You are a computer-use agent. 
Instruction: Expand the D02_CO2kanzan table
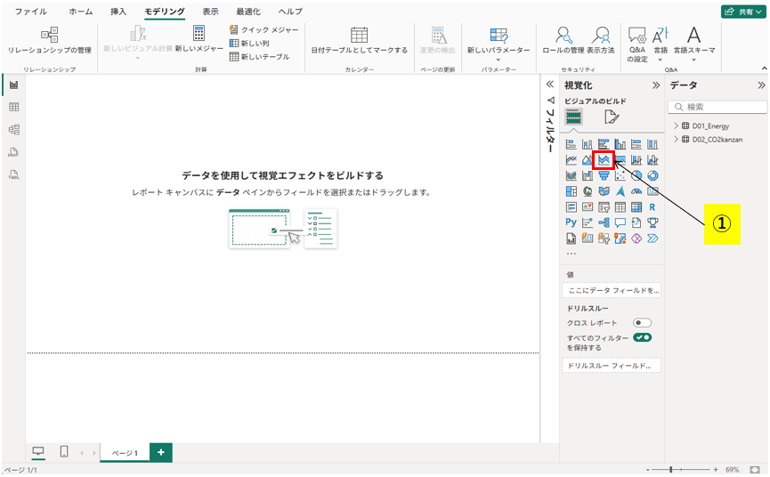pyautogui.click(x=676, y=140)
